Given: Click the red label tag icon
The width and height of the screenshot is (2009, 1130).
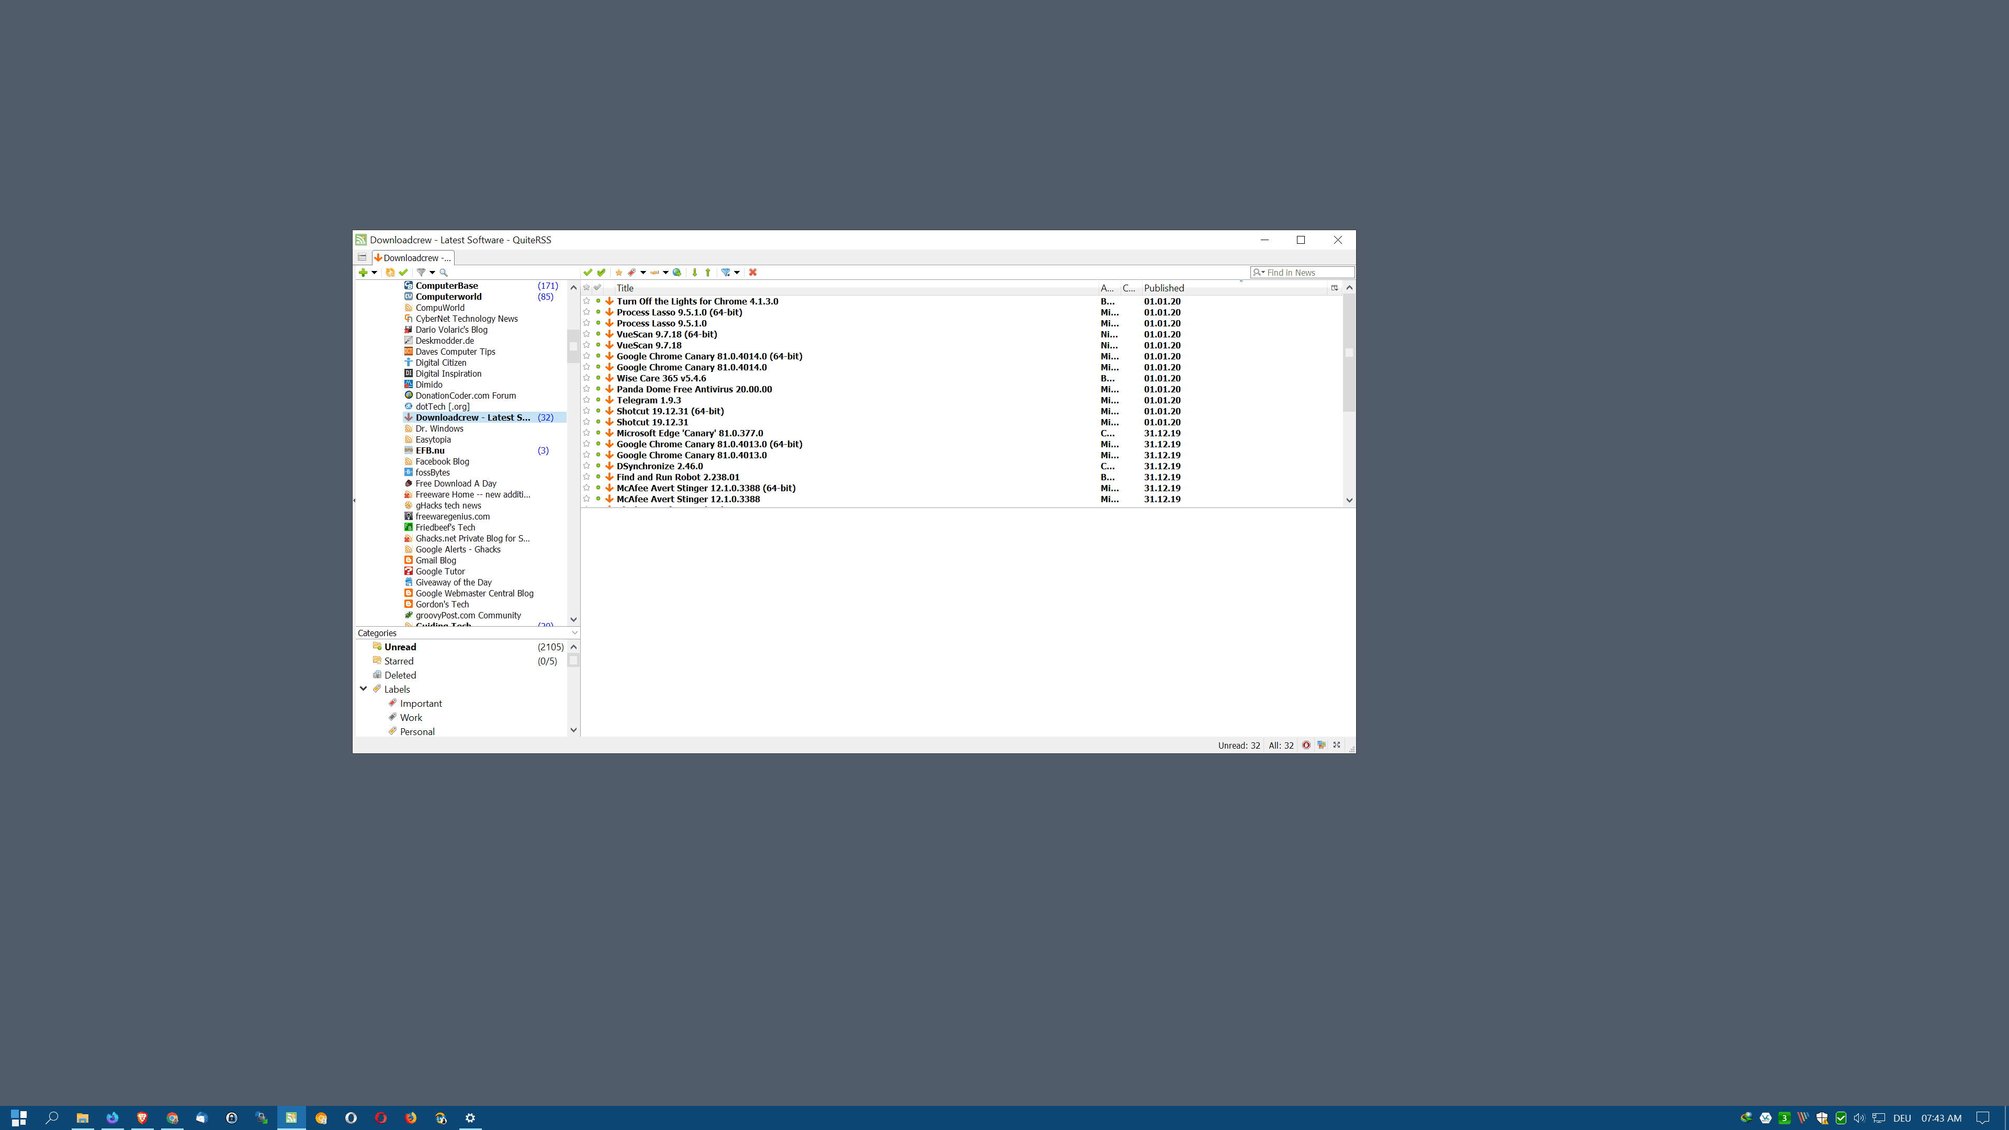Looking at the screenshot, I should [x=633, y=272].
